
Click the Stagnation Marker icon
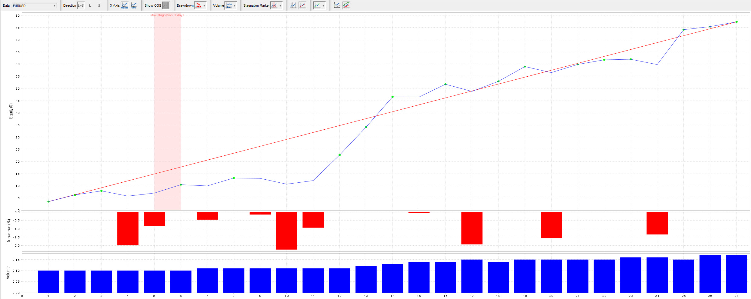274,5
